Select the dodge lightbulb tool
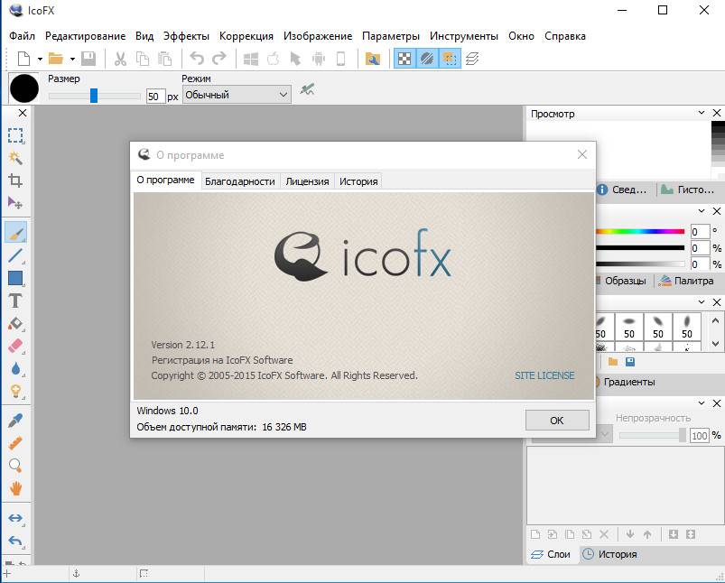Screen dimensions: 725x583 point(15,391)
